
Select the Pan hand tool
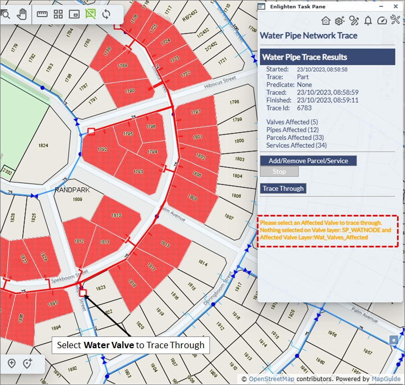(22, 14)
